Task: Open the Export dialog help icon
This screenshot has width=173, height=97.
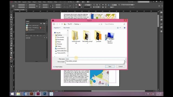Action: click(x=125, y=28)
